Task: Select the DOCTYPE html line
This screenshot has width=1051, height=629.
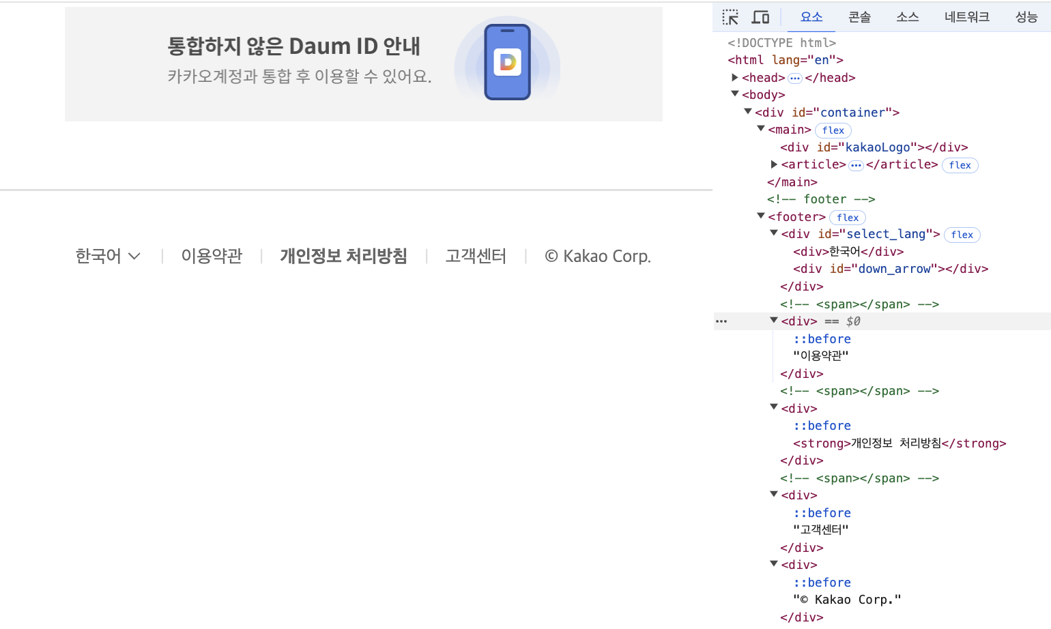Action: click(781, 43)
